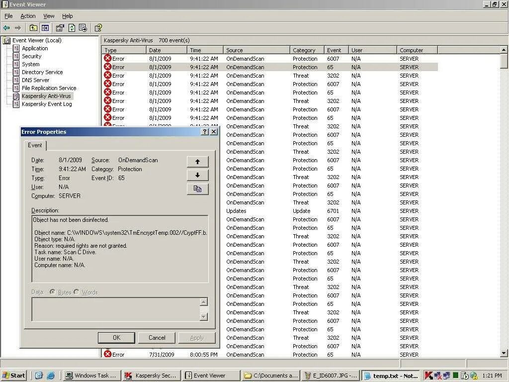509x382 pixels.
Task: Sort by the Source column header
Action: pyautogui.click(x=256, y=50)
